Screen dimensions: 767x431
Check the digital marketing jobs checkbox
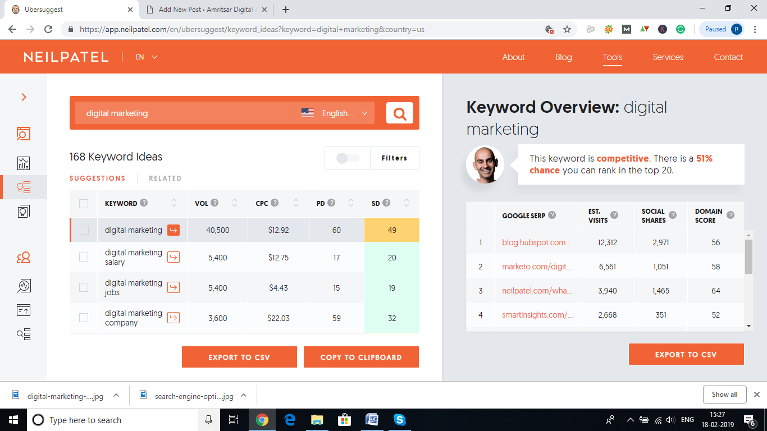click(84, 287)
